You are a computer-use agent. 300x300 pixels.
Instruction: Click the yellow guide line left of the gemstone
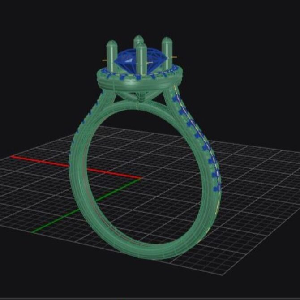tap(105, 59)
